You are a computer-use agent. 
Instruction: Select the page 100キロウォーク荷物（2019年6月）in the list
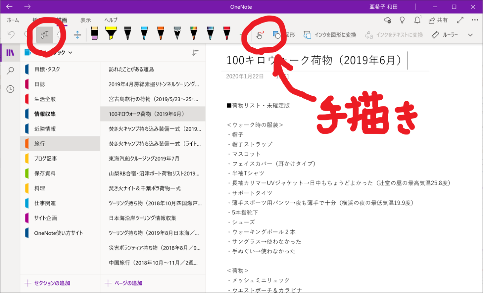153,114
